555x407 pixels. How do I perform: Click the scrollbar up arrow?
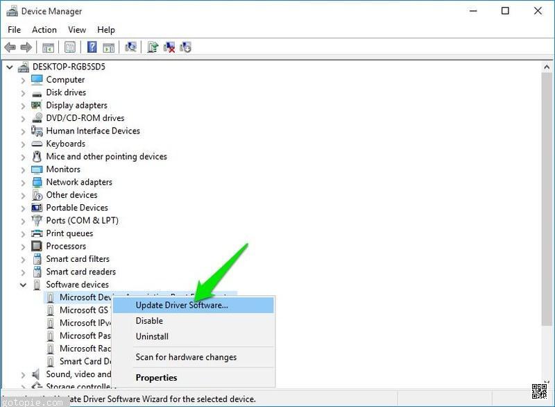[x=547, y=67]
